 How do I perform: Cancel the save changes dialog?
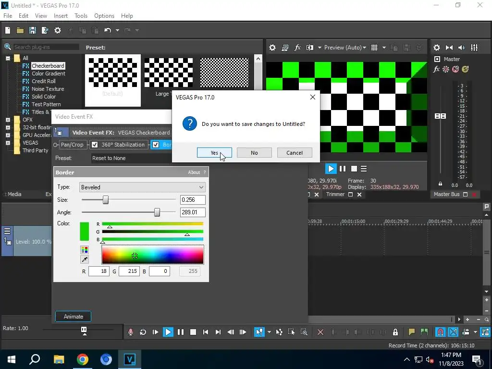point(295,153)
